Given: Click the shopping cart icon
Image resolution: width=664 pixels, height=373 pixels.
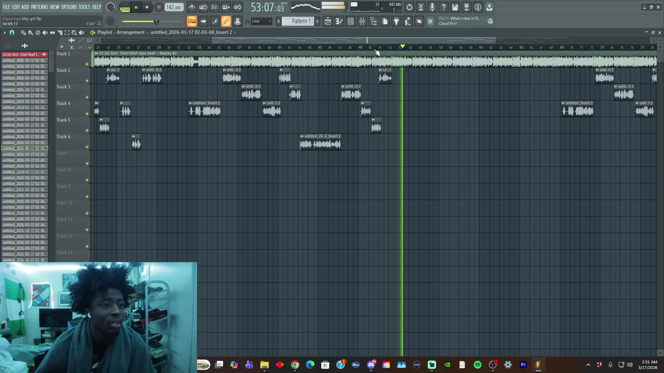Looking at the screenshot, I should 430,21.
